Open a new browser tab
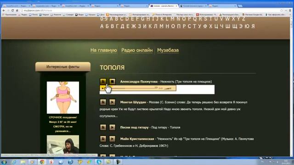Image resolution: width=294 pixels, height=165 pixels. [240, 6]
